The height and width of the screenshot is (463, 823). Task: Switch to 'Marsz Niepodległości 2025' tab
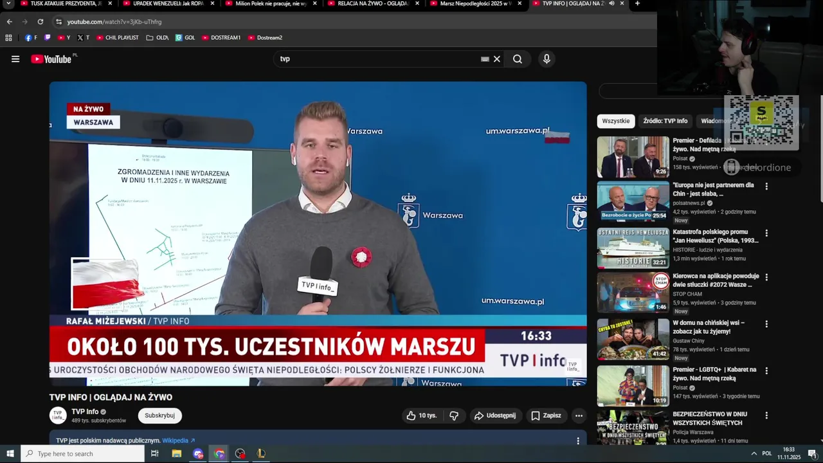pyautogui.click(x=475, y=4)
